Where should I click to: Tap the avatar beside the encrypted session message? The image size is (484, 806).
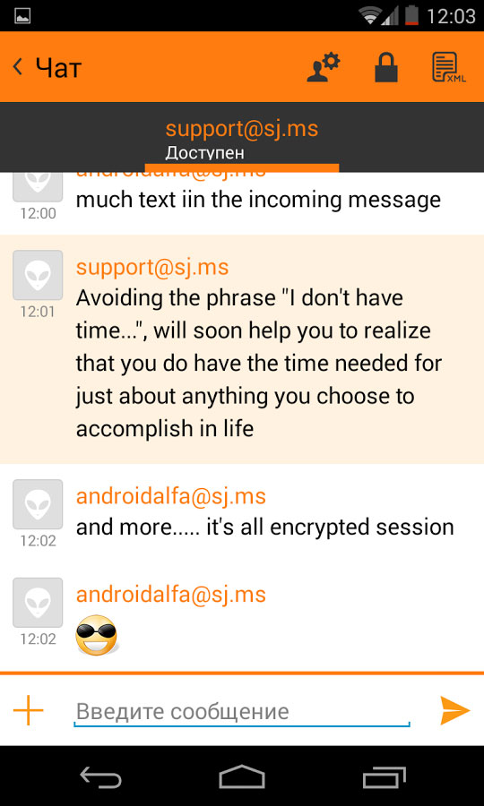pyautogui.click(x=38, y=505)
